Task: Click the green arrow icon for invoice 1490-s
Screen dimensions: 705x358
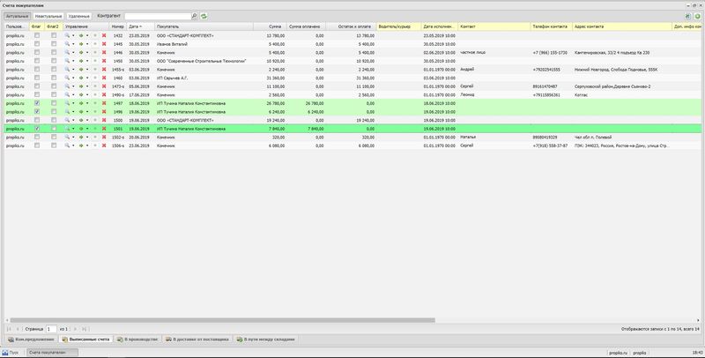Action: (x=81, y=95)
